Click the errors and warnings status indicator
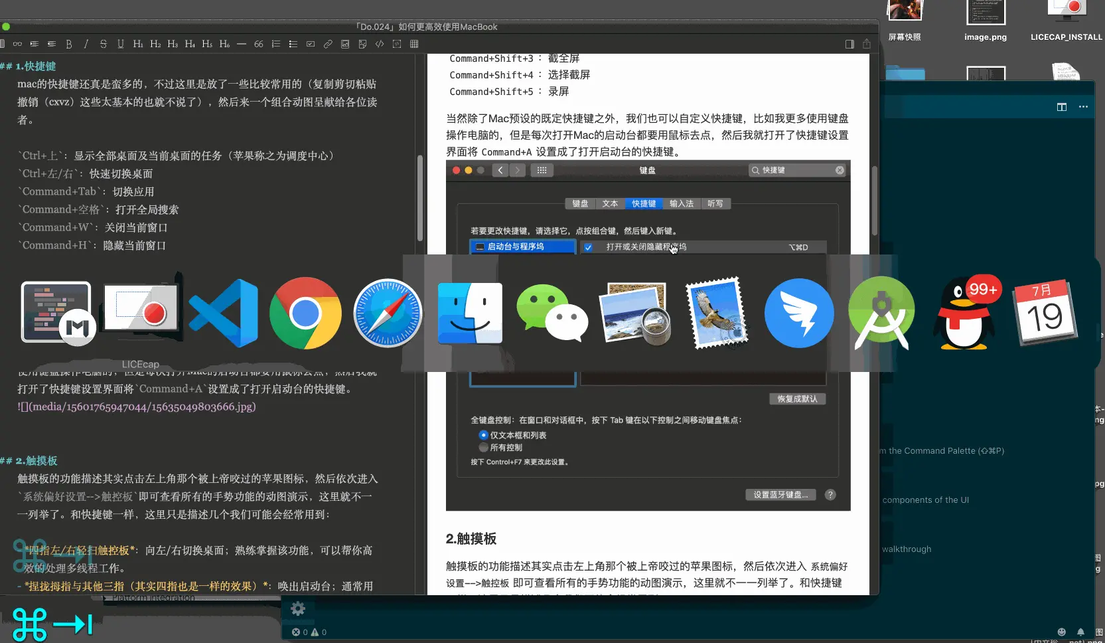 (309, 632)
